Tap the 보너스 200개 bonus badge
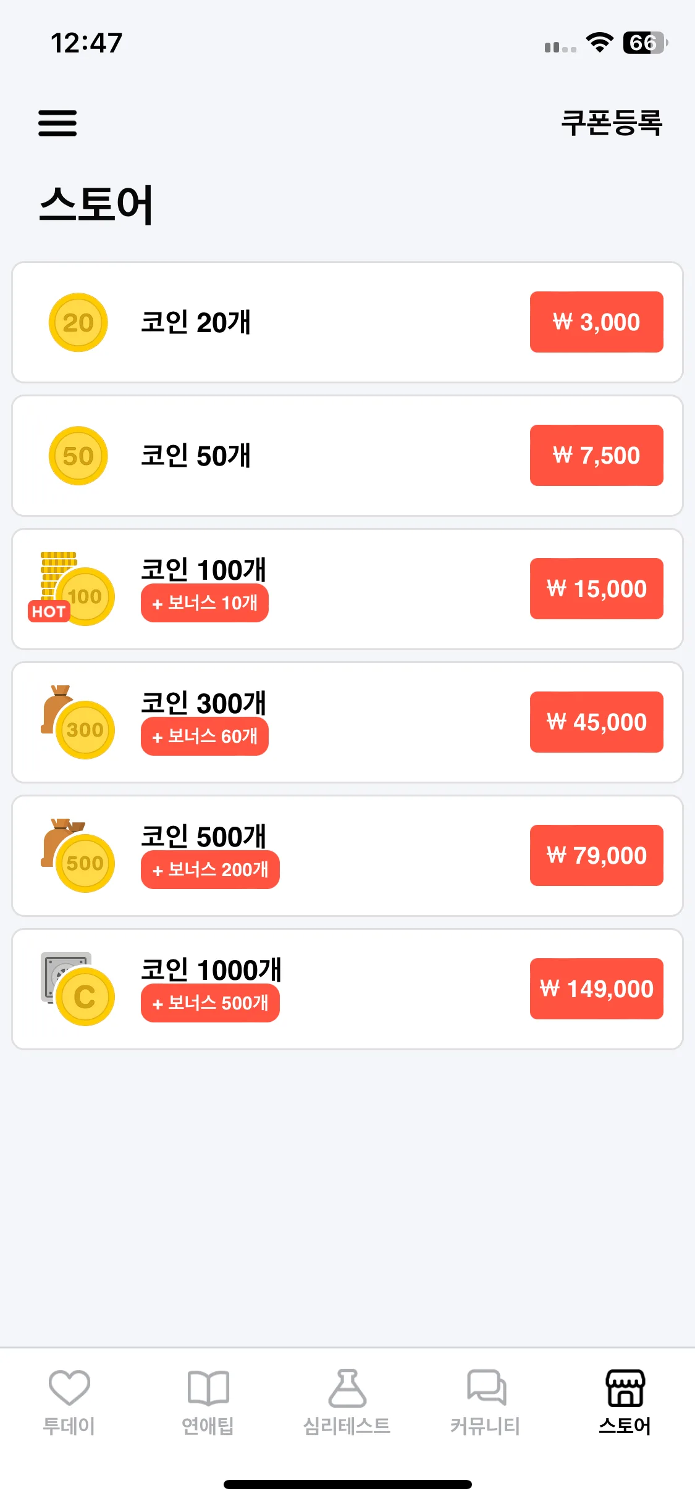The image size is (695, 1504). tap(210, 870)
